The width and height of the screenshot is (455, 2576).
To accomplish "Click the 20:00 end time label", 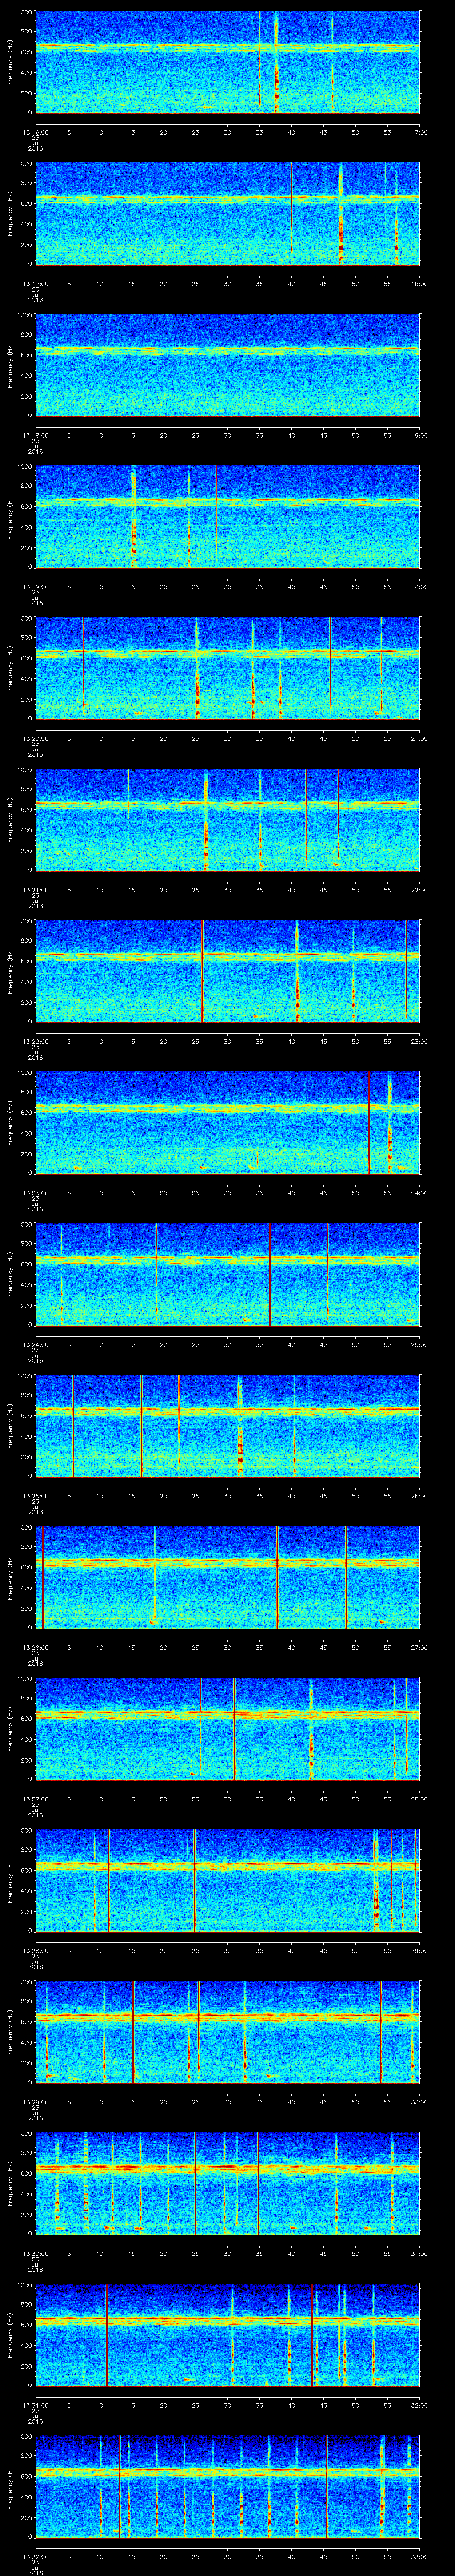I will [x=420, y=587].
